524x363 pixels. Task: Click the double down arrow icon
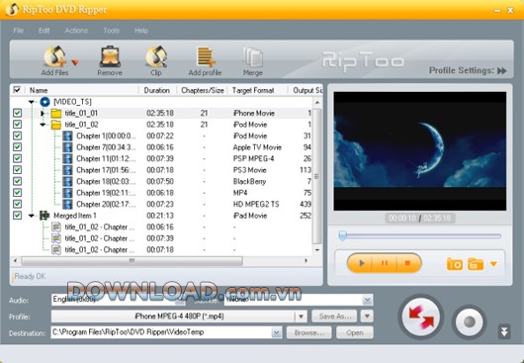tap(504, 331)
